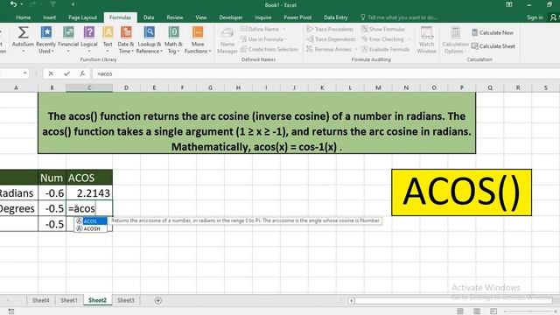Select ACOS in autocomplete list
Image resolution: width=560 pixels, height=315 pixels.
tap(91, 221)
